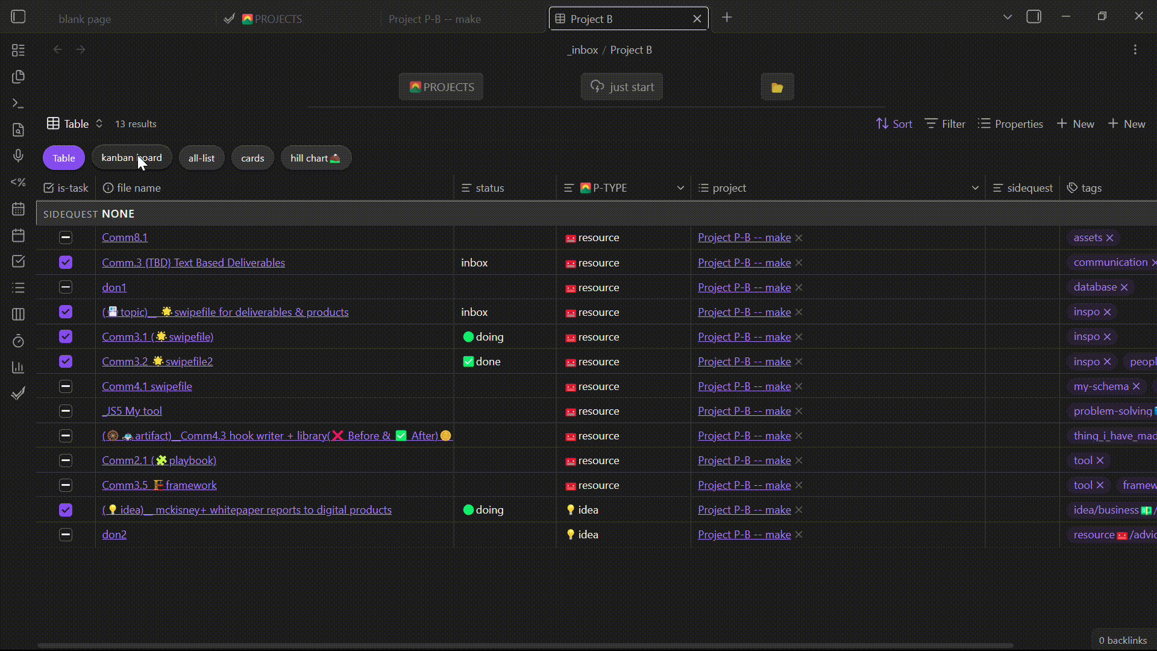Click the kanban columns sidebar icon

point(18,314)
